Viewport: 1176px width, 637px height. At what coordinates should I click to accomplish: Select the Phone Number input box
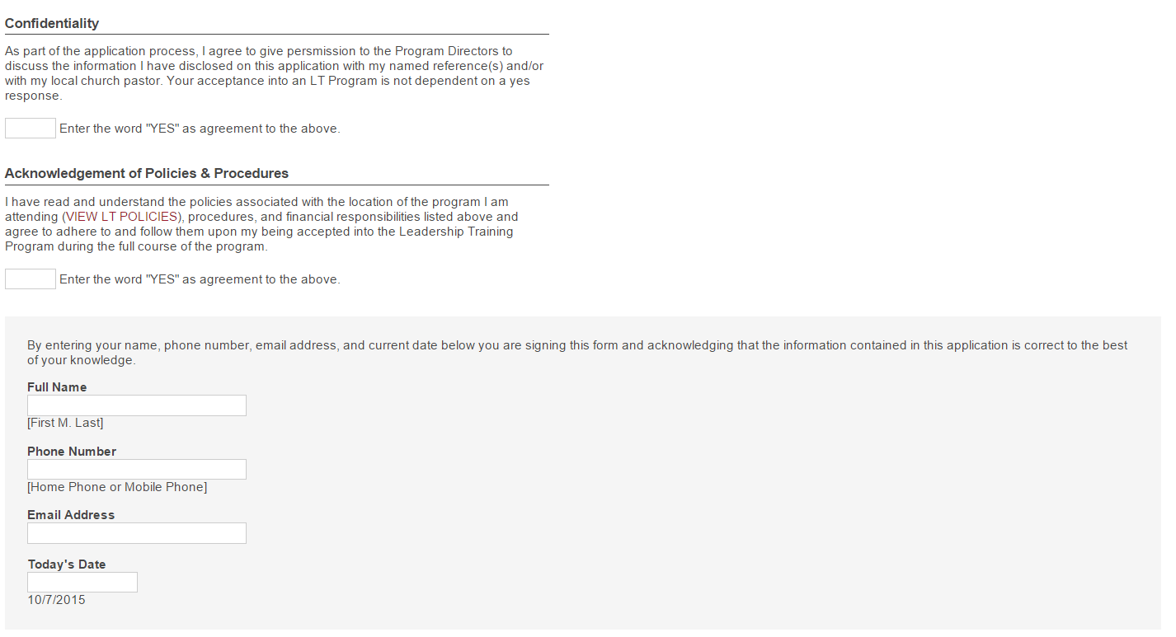pos(137,470)
